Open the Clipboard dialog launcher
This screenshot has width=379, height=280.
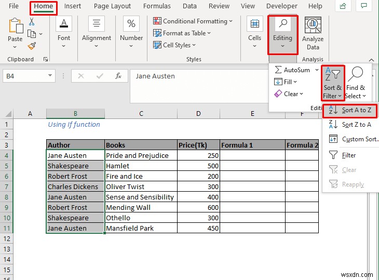coord(46,59)
